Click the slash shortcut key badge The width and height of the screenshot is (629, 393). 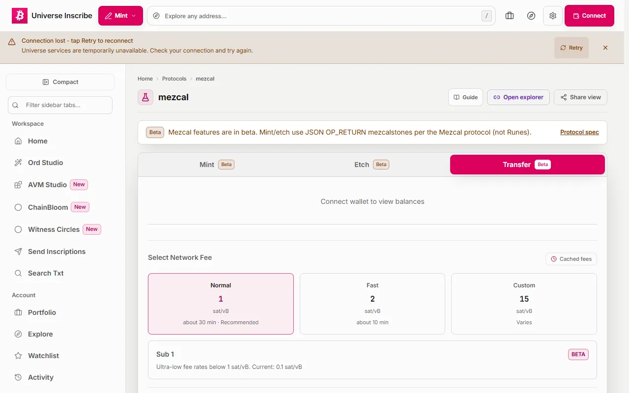486,16
